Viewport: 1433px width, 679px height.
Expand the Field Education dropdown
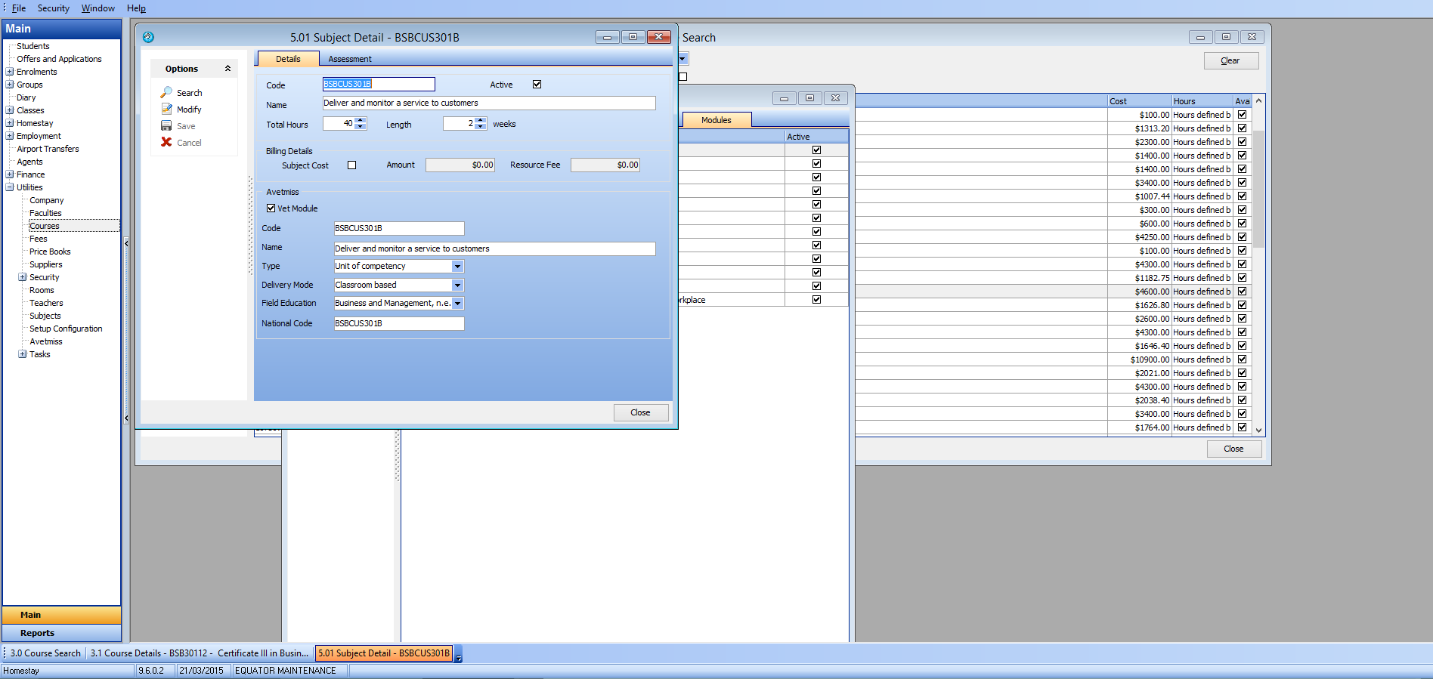pos(457,304)
